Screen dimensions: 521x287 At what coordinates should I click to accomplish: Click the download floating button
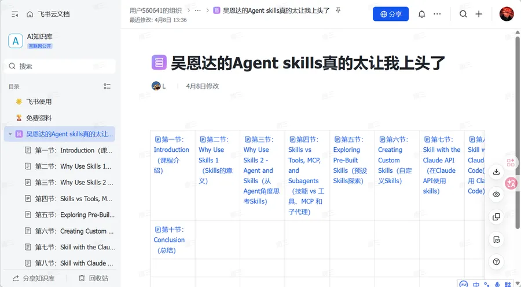pyautogui.click(x=497, y=172)
